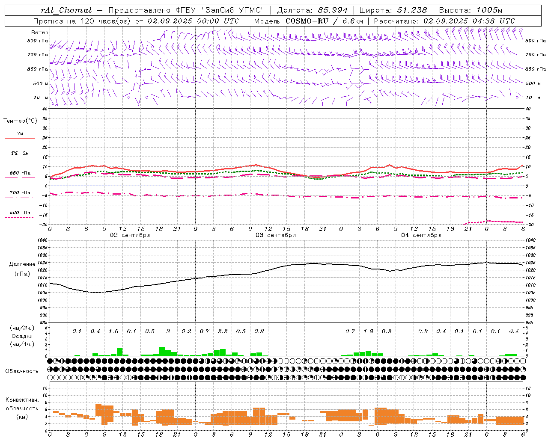548x438 pixels.
Task: Click the 0.2 precipitation value
Action: pyautogui.click(x=186, y=331)
